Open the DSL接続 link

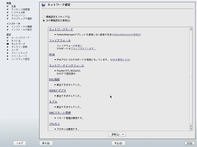54,80
